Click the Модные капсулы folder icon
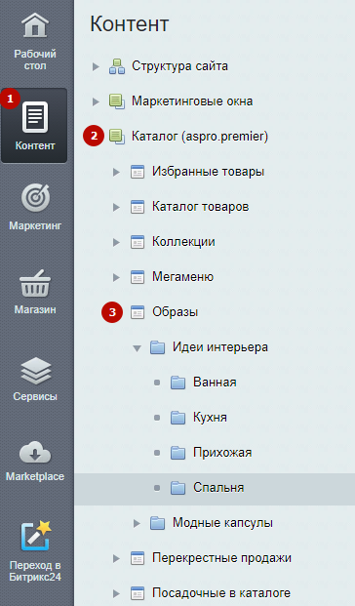This screenshot has height=606, width=355. pyautogui.click(x=157, y=523)
